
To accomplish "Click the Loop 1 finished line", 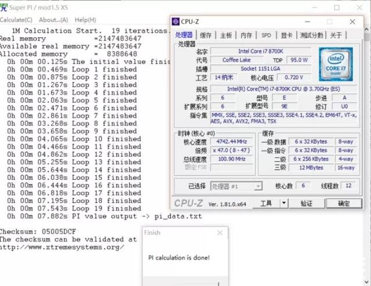I will [72, 70].
